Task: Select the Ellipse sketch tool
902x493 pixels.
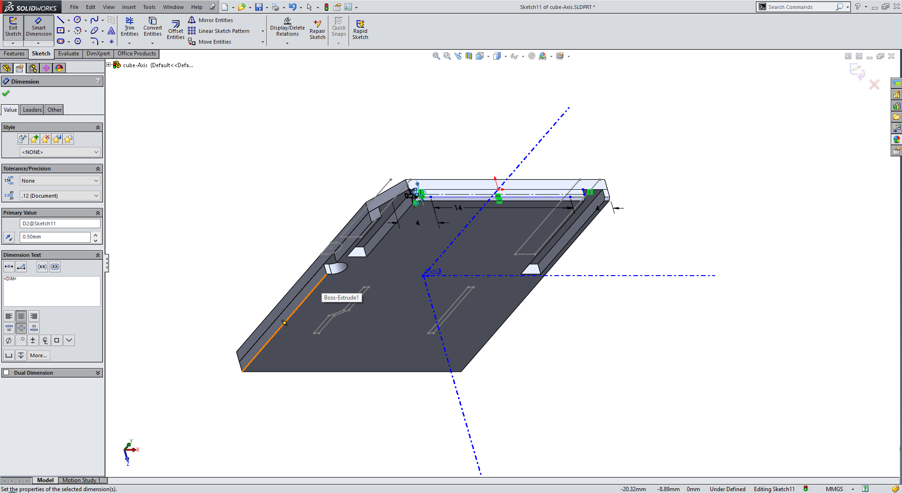Action: pyautogui.click(x=94, y=31)
